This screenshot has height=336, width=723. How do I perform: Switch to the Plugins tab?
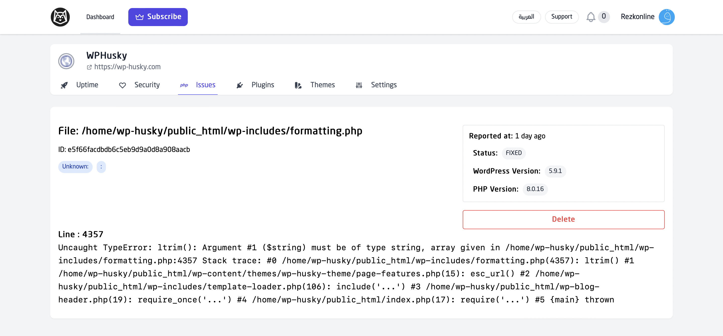pos(255,85)
